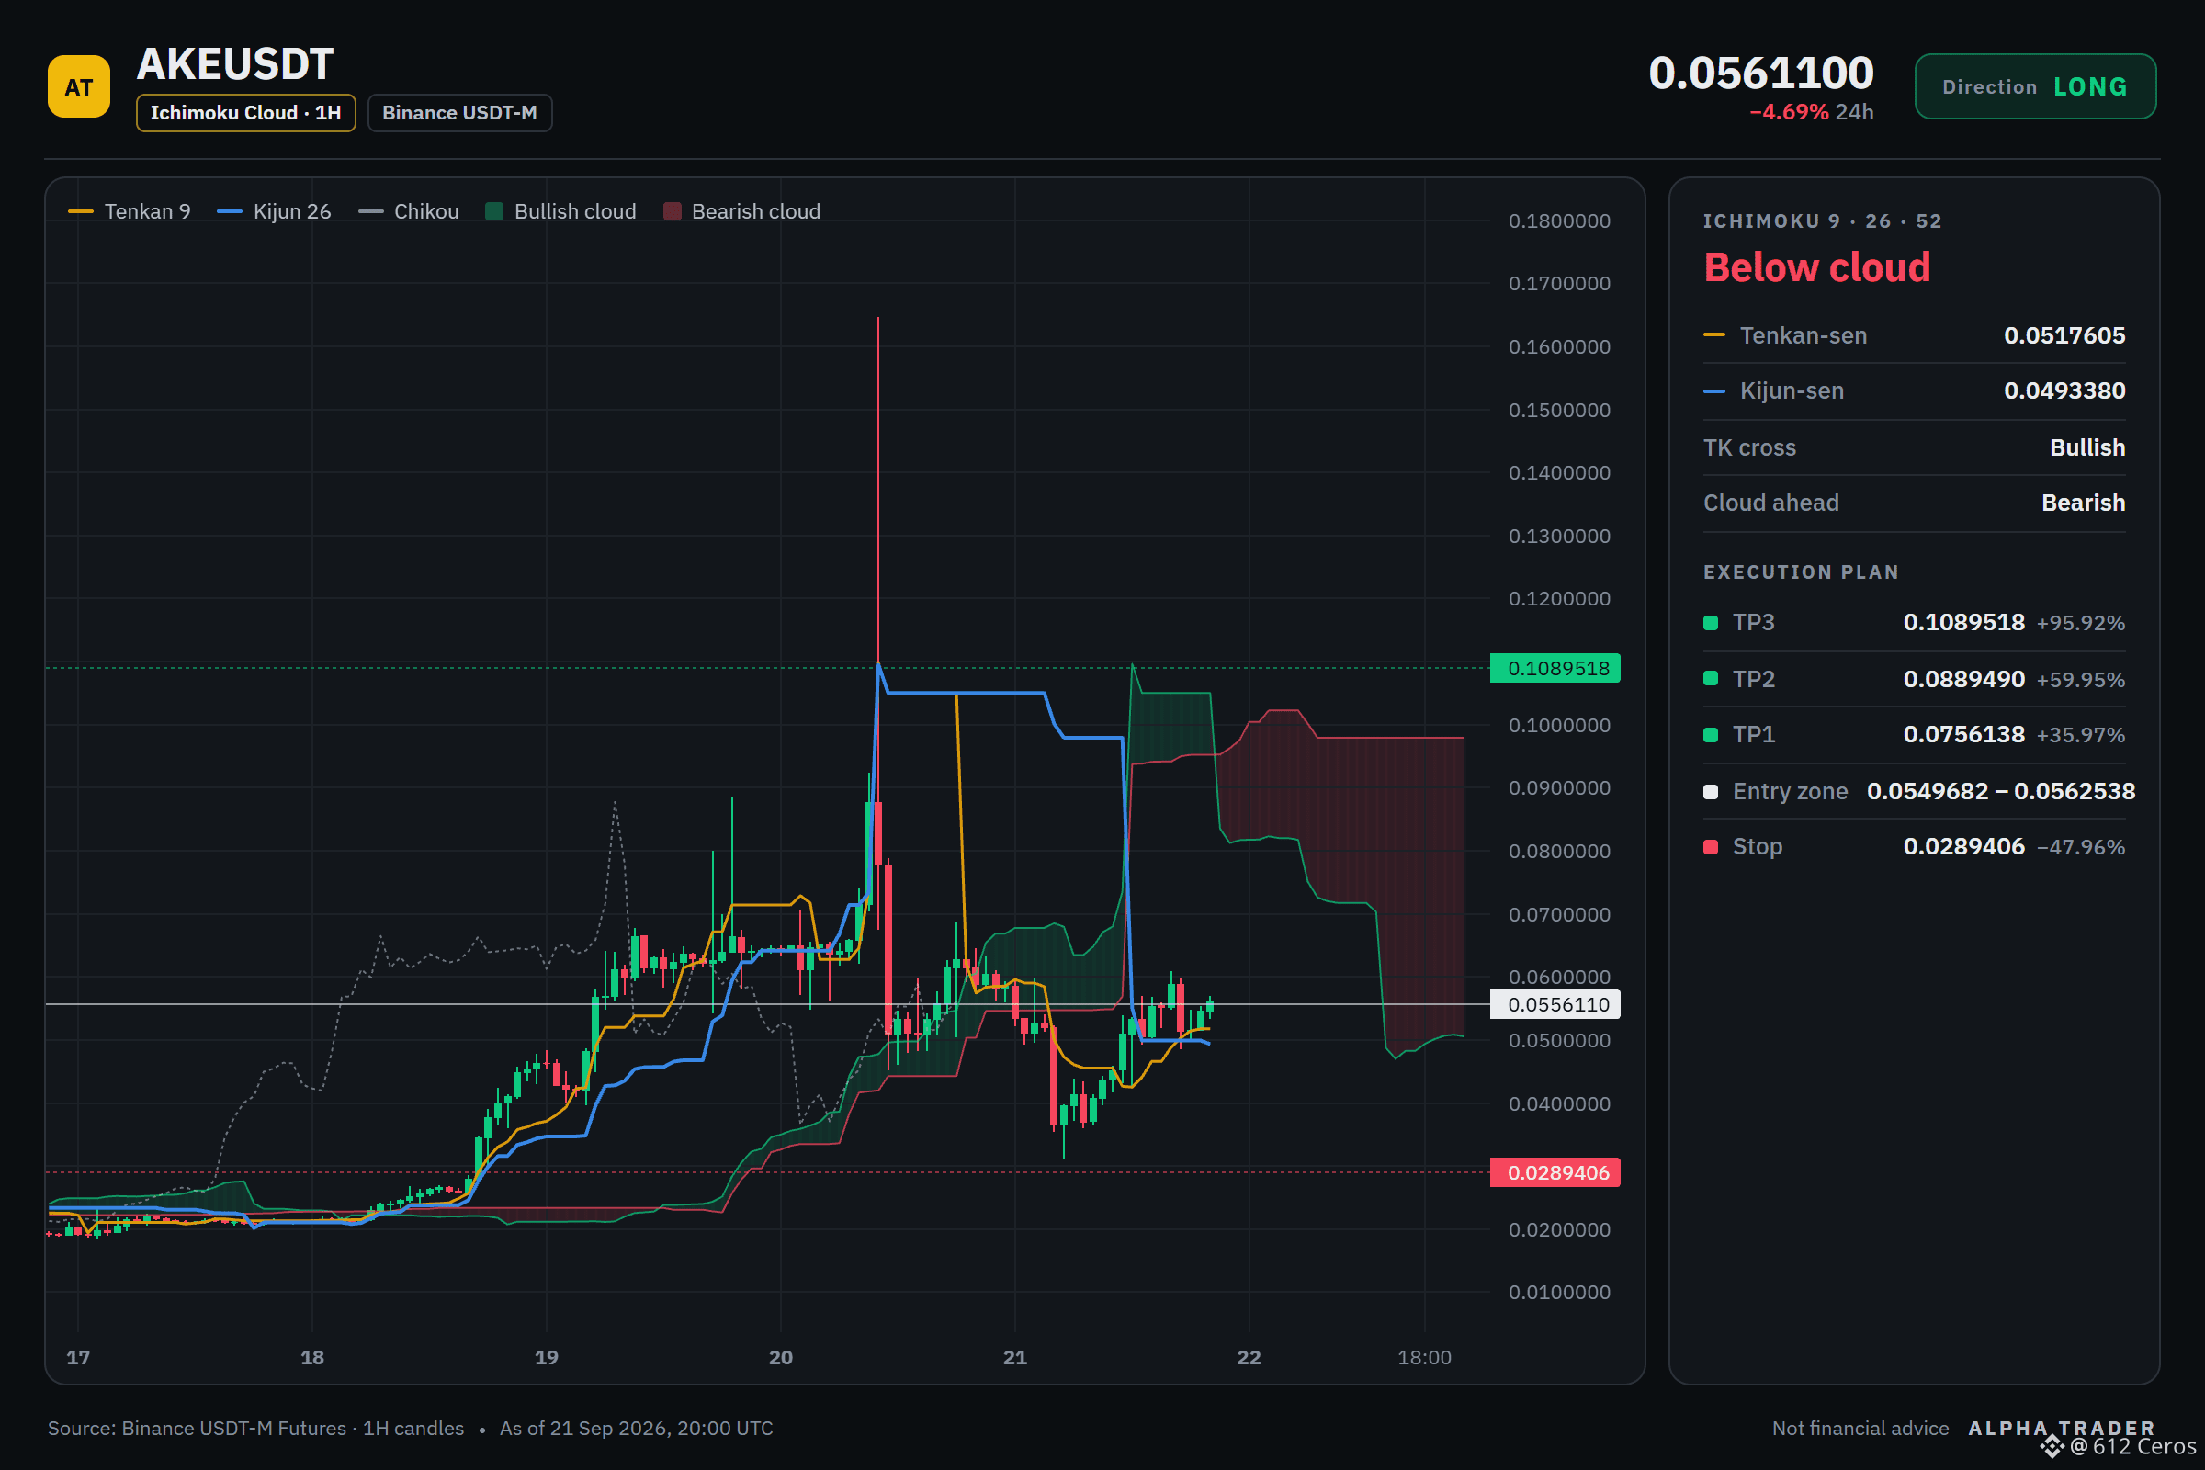Screen dimensions: 2205x1470
Task: Click the white 0.0556110 current price label
Action: coord(1555,1005)
